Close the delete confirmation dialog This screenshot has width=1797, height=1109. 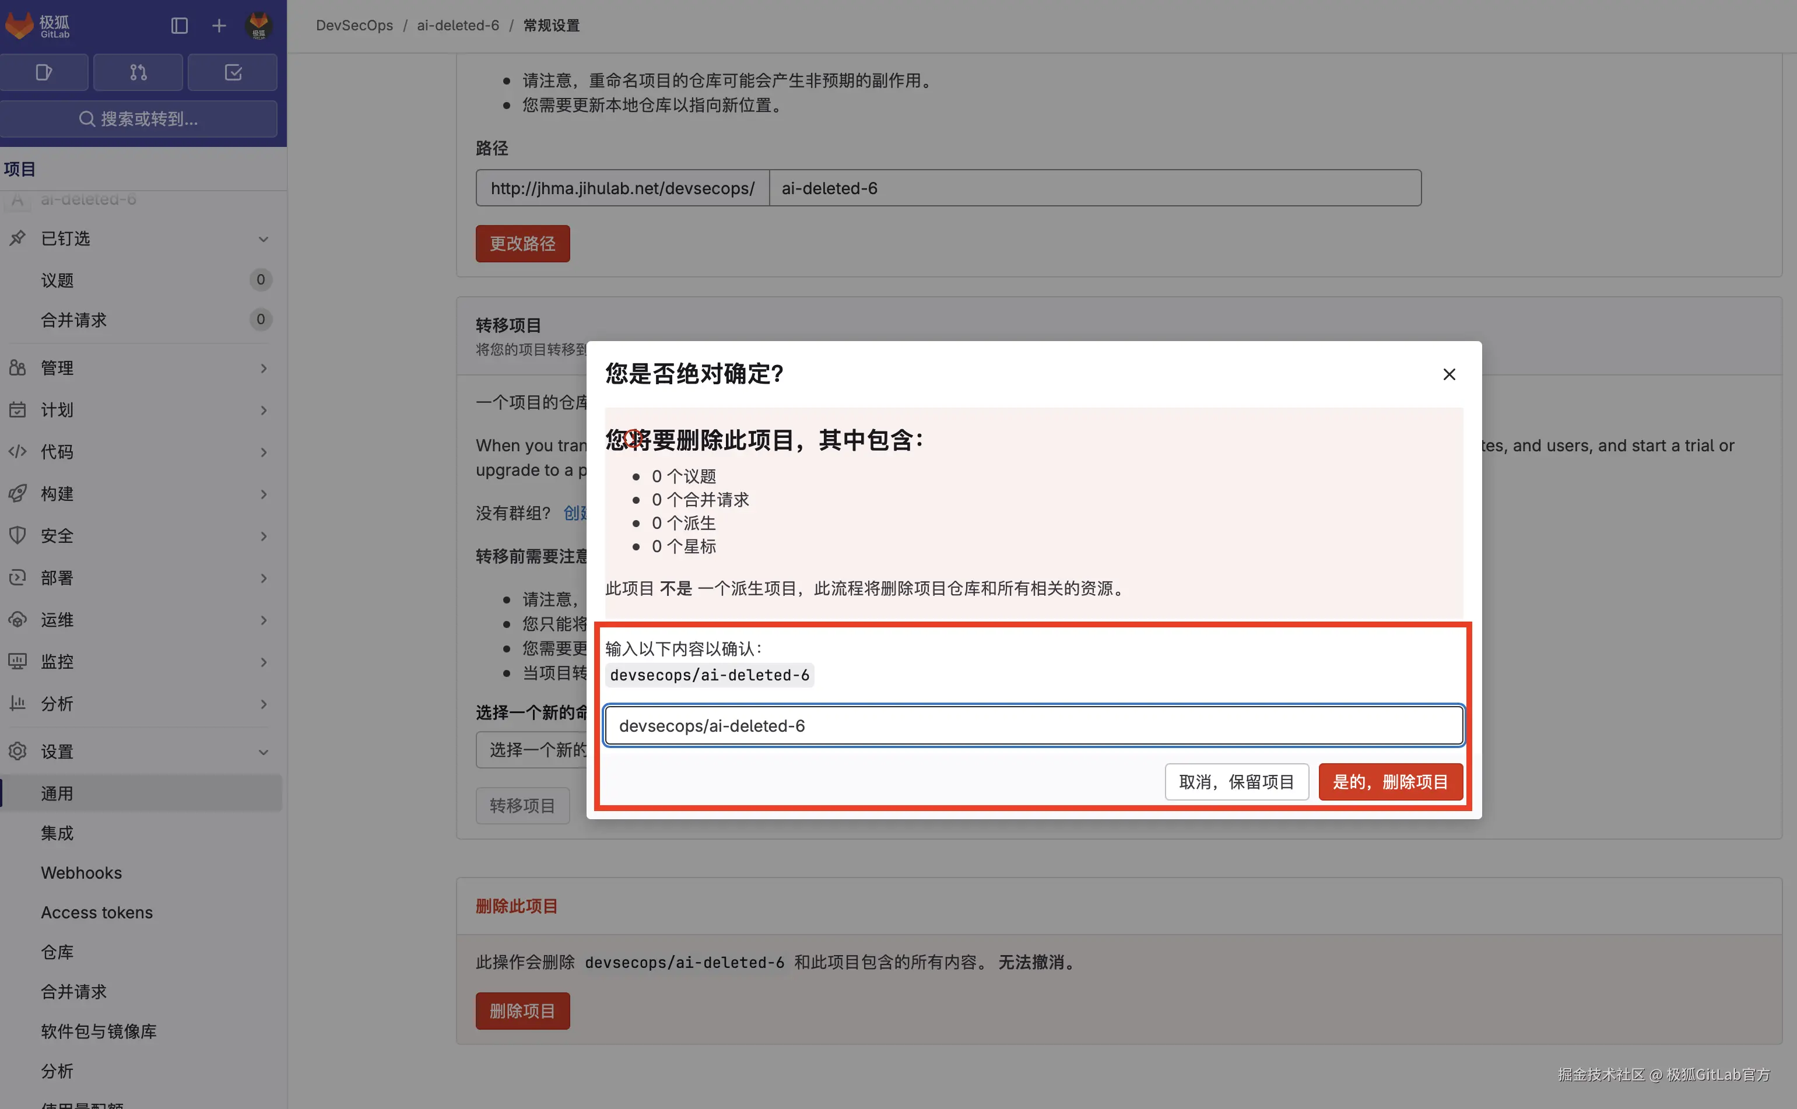click(1448, 374)
